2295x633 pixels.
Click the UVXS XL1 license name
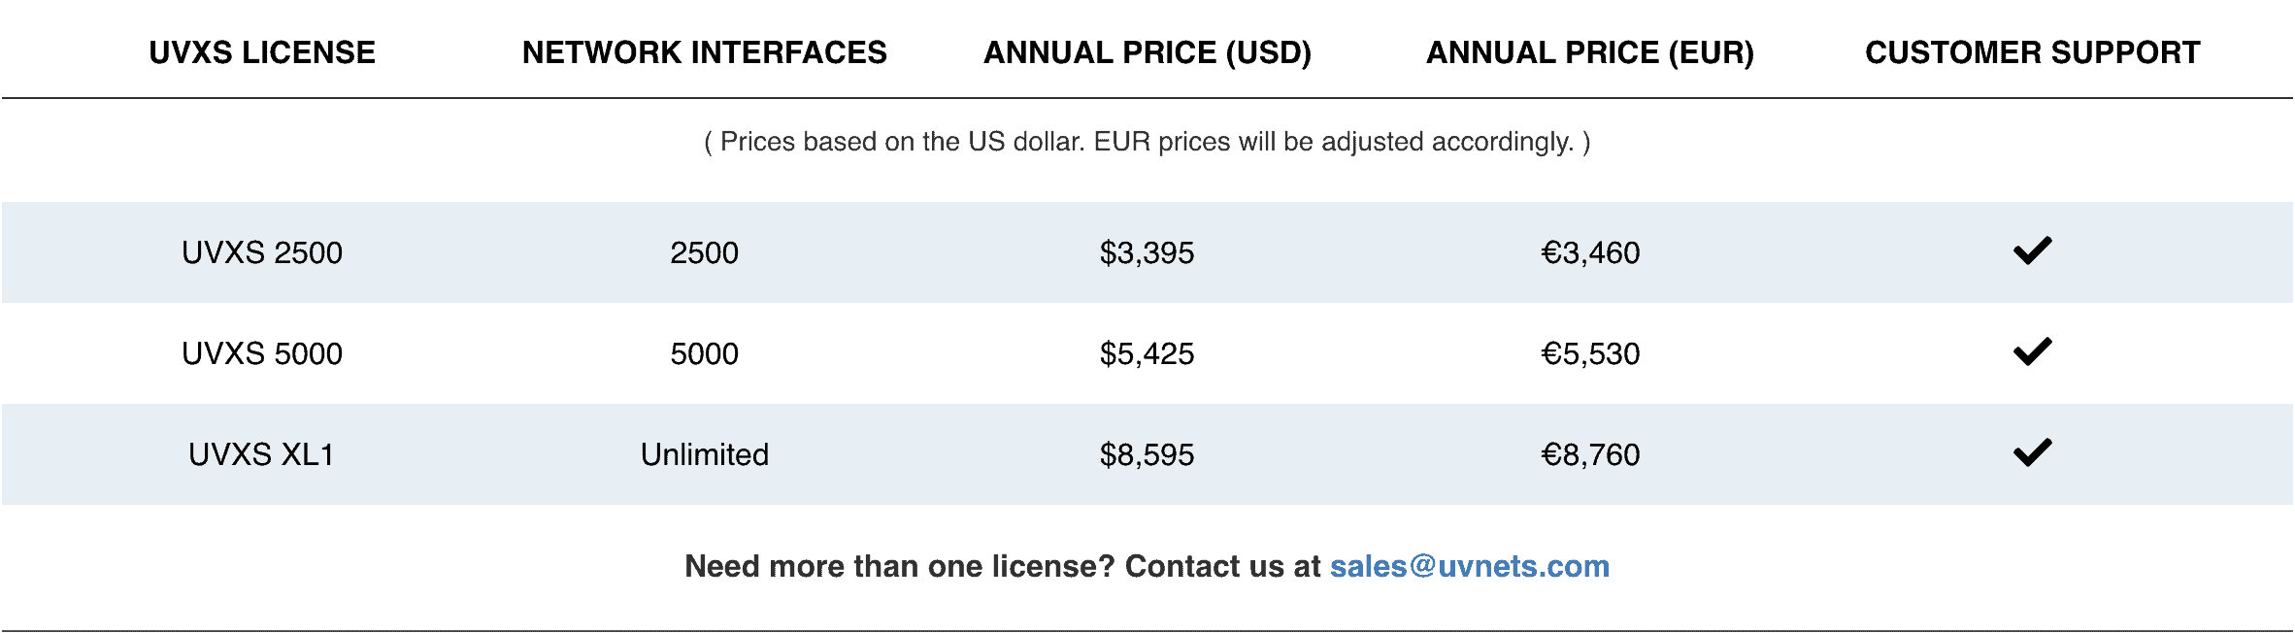point(262,454)
